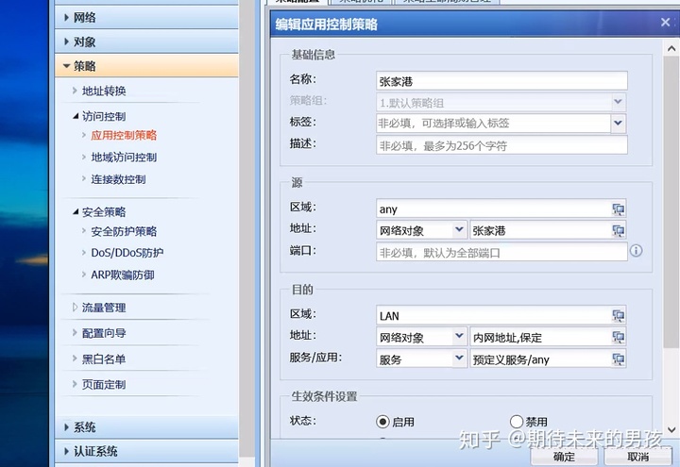Expand the 认证系统 menu section

click(x=146, y=451)
